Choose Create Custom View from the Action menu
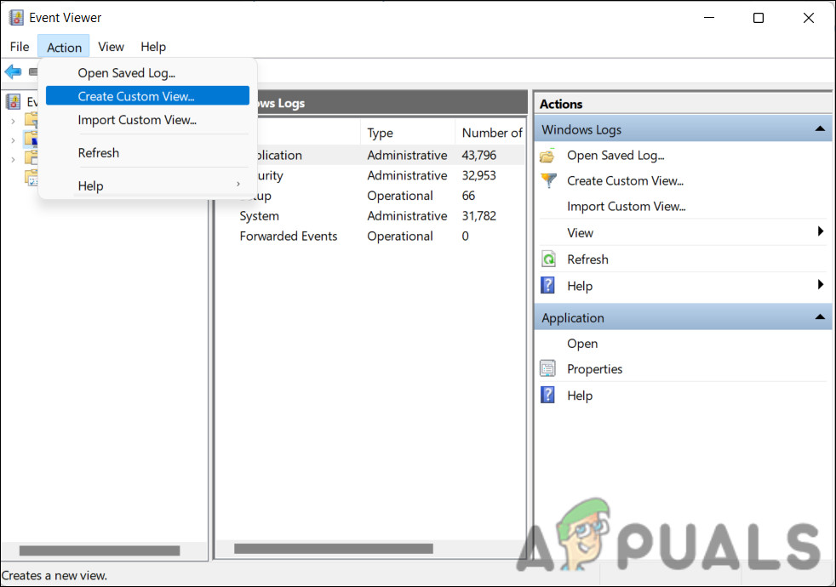 [x=136, y=96]
